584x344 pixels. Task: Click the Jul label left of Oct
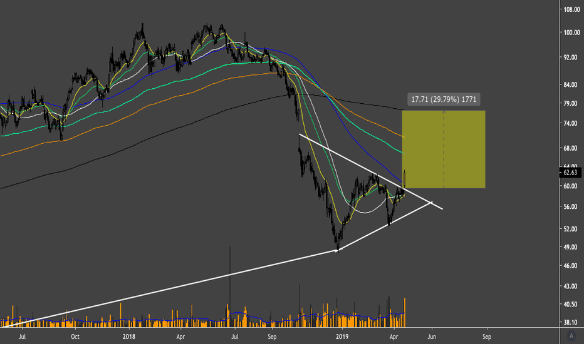pos(22,337)
